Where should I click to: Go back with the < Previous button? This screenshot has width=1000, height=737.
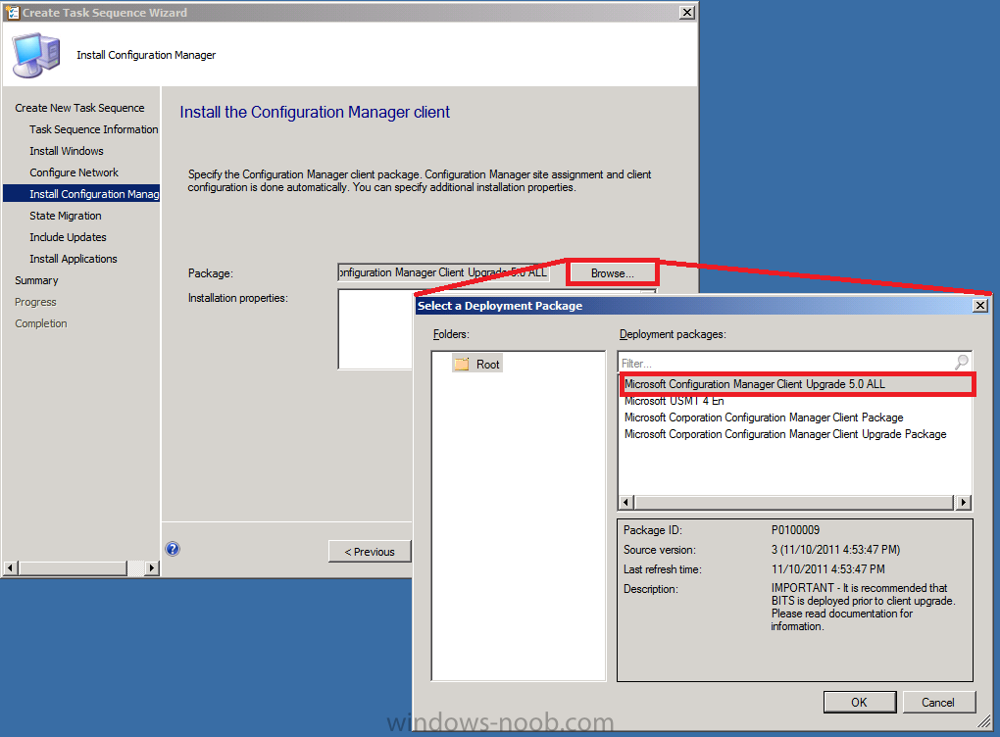370,552
